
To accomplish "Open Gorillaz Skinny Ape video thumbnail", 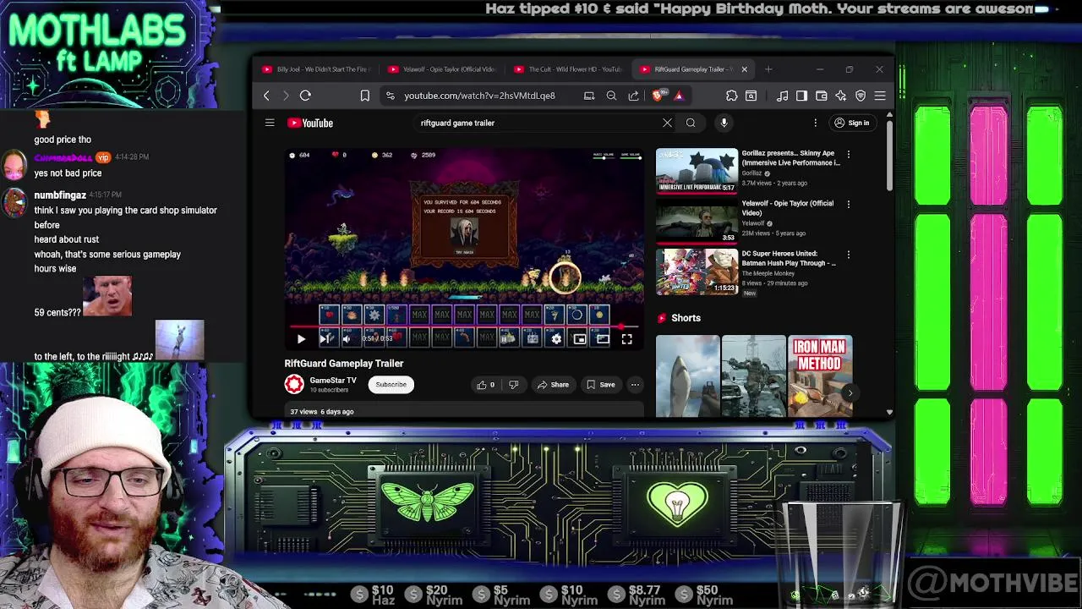I will pos(697,172).
